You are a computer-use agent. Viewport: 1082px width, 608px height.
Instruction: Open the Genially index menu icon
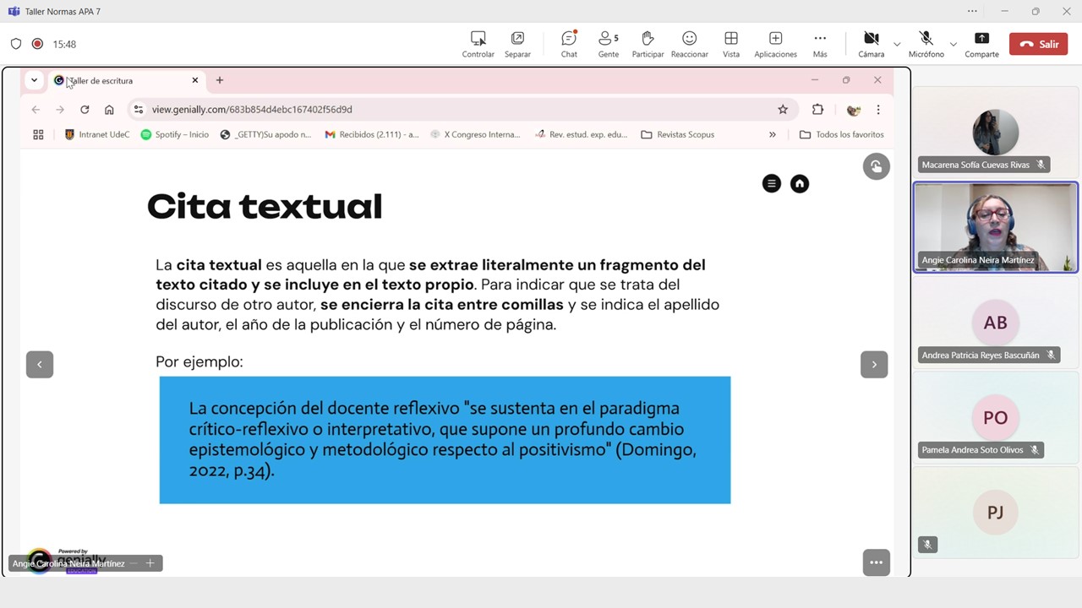[772, 183]
